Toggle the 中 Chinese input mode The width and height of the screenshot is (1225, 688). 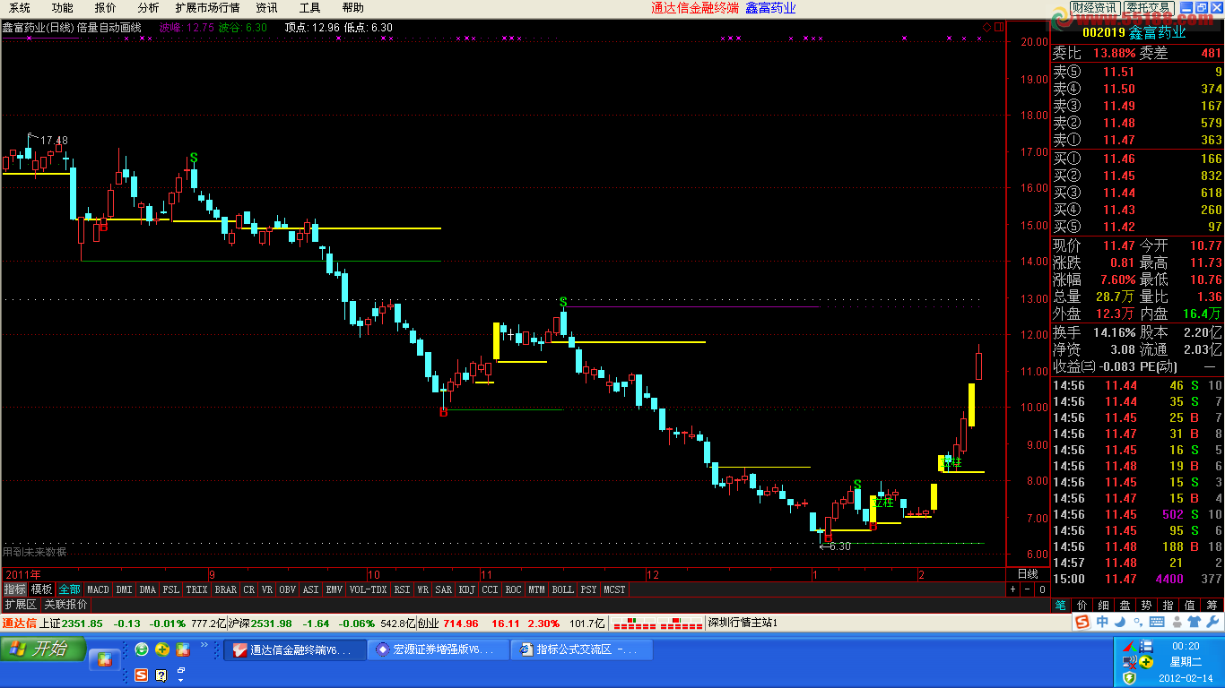pos(1102,622)
